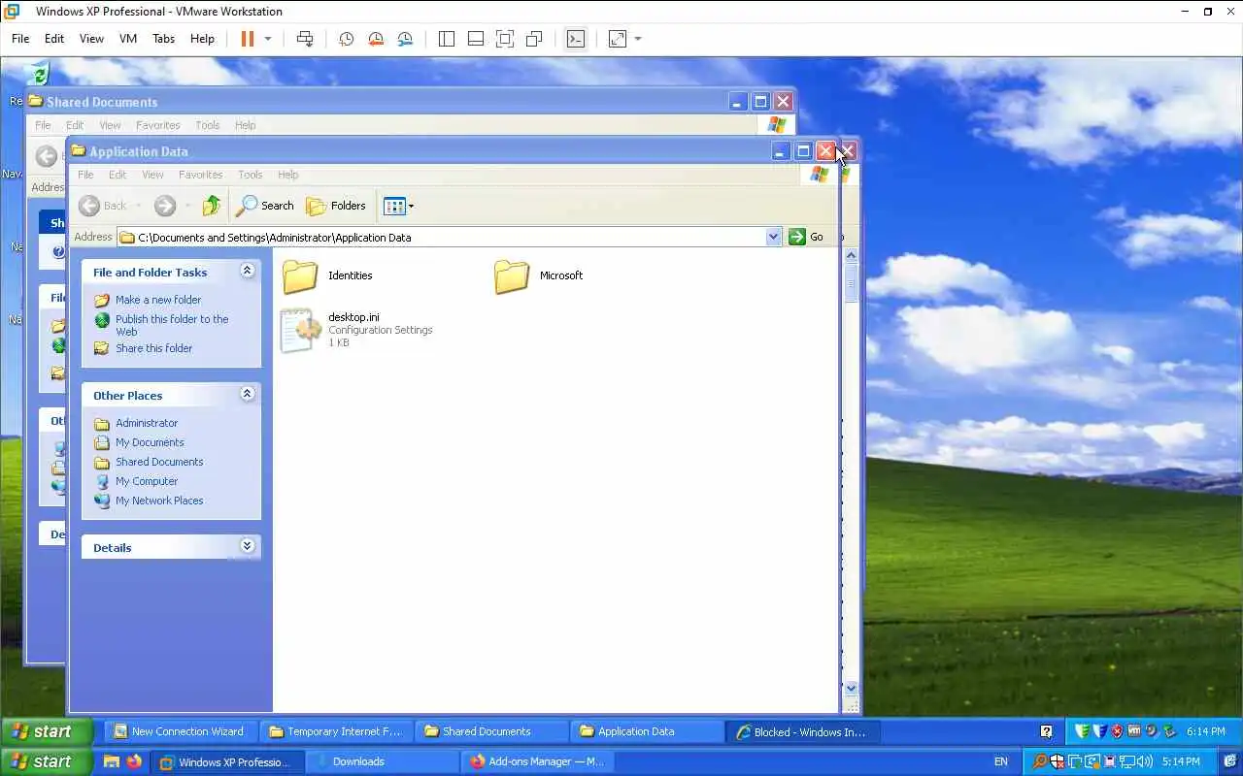Switch to New Connection Wizard taskbar item
1243x776 pixels.
pos(180,731)
